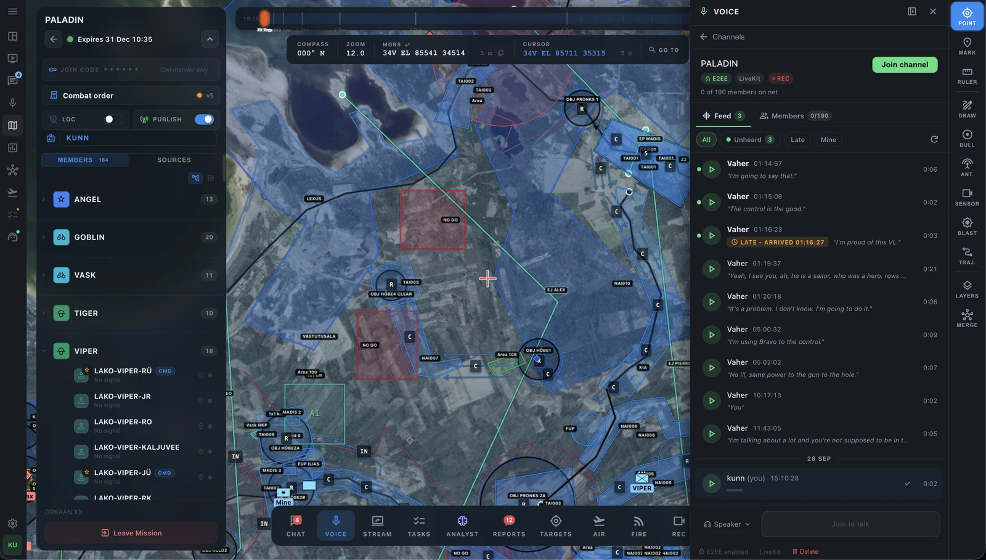The image size is (986, 560).
Task: Switch to the Feed tab
Action: pyautogui.click(x=723, y=116)
